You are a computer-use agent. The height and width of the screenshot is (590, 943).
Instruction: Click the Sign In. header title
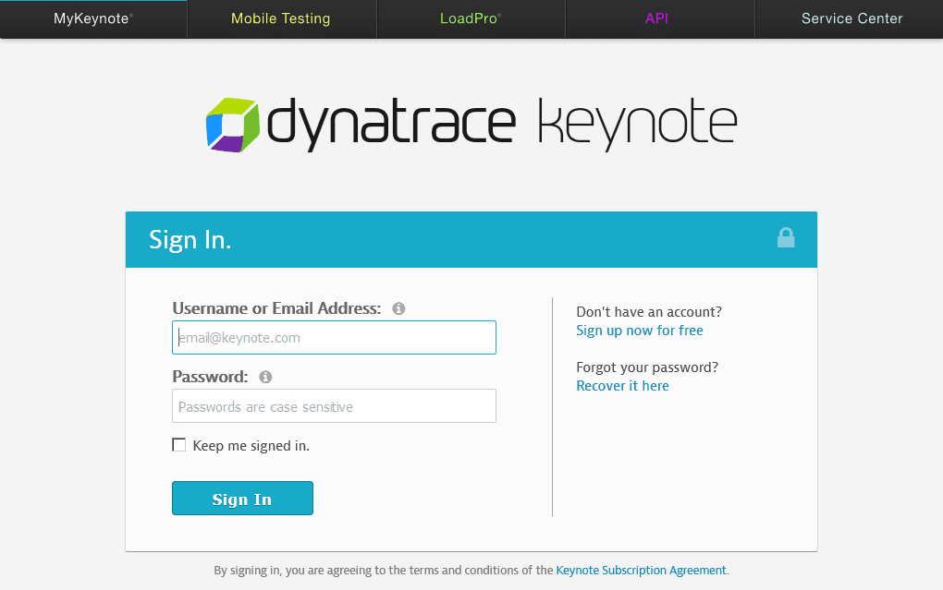pyautogui.click(x=190, y=240)
